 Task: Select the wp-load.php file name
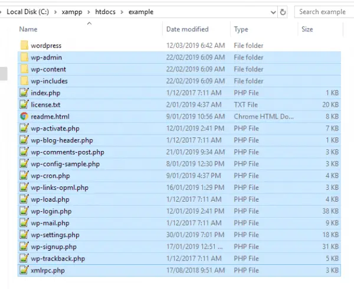click(50, 200)
